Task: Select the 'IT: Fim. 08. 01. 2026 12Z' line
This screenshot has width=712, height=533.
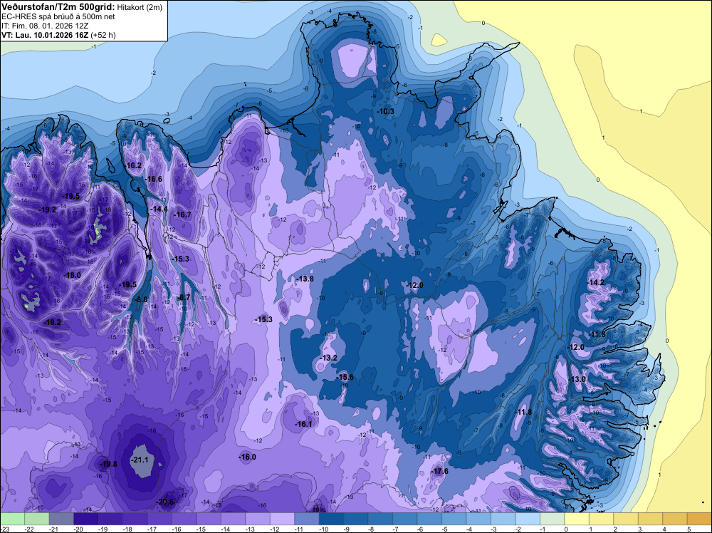Action: (x=45, y=26)
